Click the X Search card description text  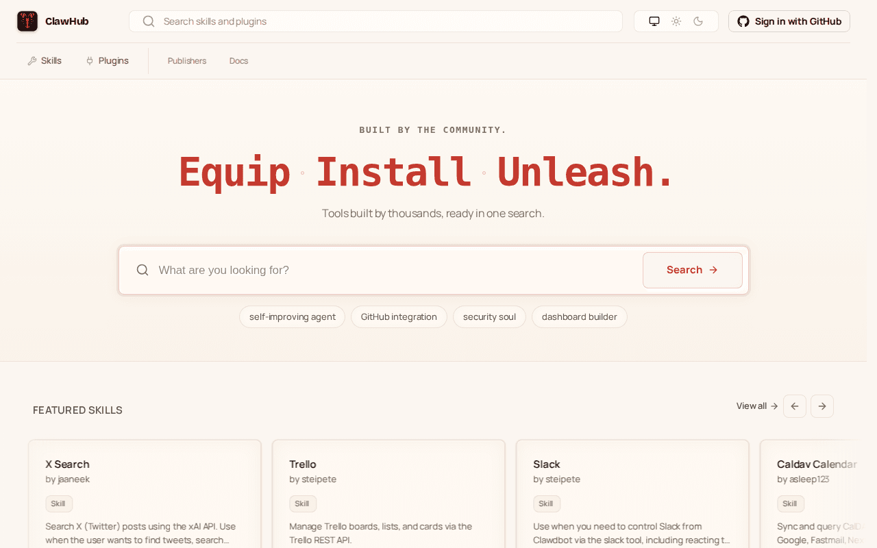point(141,534)
